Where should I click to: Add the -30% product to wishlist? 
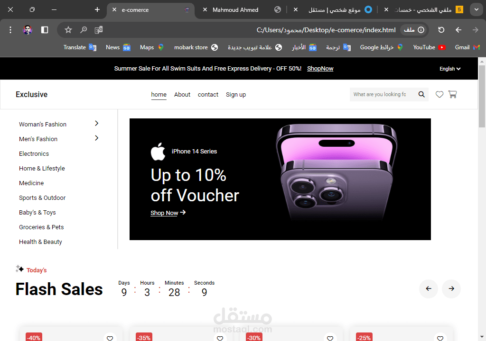(330, 338)
